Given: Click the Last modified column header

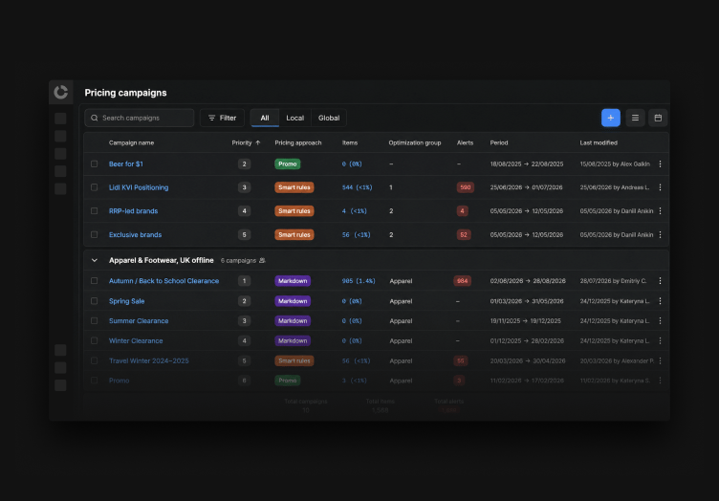Looking at the screenshot, I should [x=599, y=142].
